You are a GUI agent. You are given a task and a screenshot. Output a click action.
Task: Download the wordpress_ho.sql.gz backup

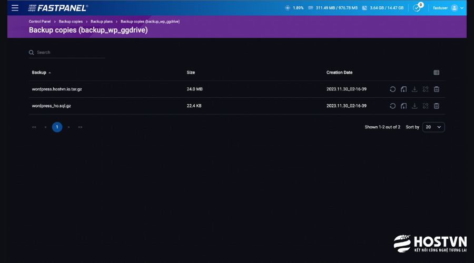[x=414, y=106]
